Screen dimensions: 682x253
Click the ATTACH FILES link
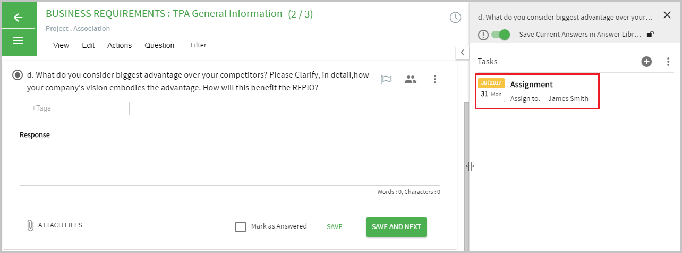pos(54,225)
